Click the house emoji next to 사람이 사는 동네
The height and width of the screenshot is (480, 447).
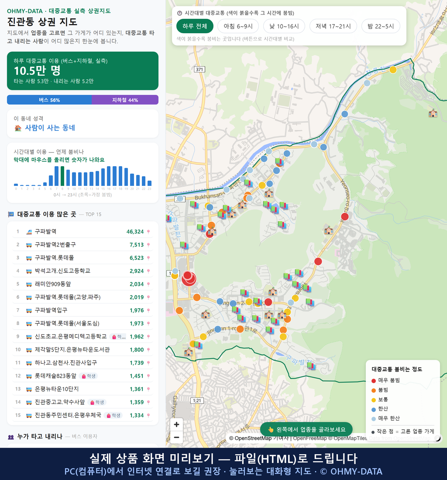point(18,128)
